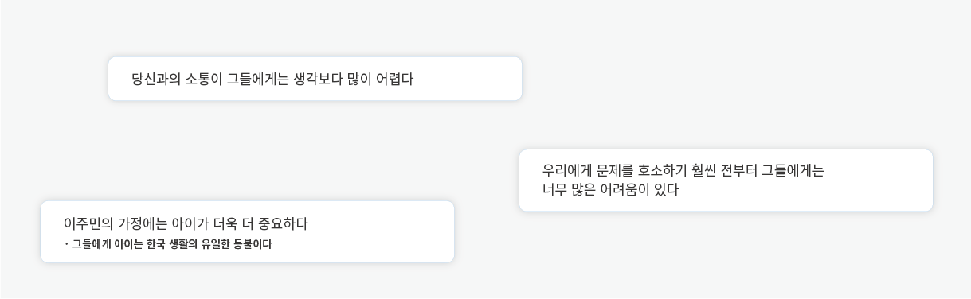
Task: Click the word '전부터' in the right card
Action: click(x=738, y=170)
